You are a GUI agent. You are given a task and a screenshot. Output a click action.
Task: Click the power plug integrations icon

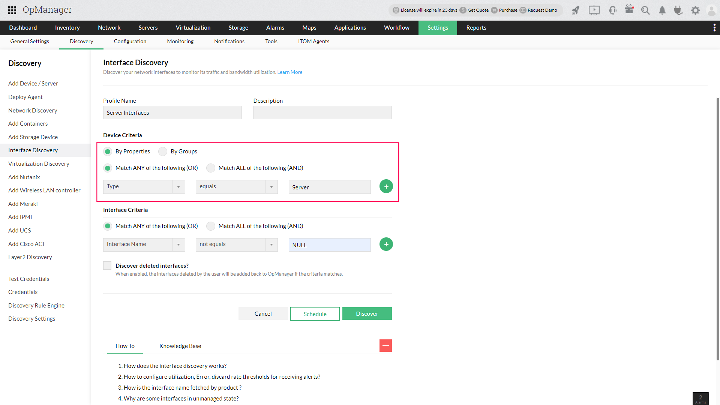[678, 10]
